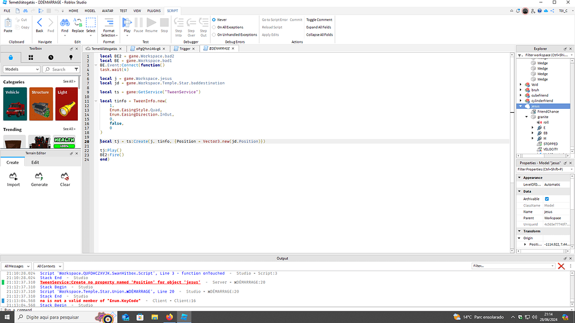This screenshot has height=323, width=575.
Task: Click the Terrain Clear icon
Action: coord(65,176)
